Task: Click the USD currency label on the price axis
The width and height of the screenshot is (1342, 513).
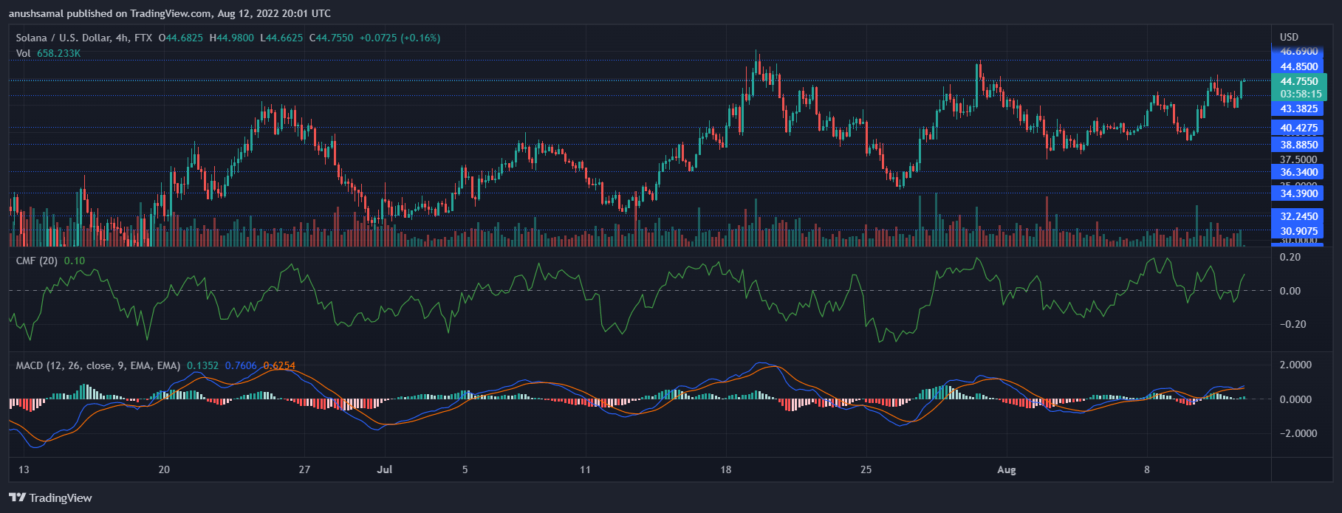Action: click(x=1289, y=37)
